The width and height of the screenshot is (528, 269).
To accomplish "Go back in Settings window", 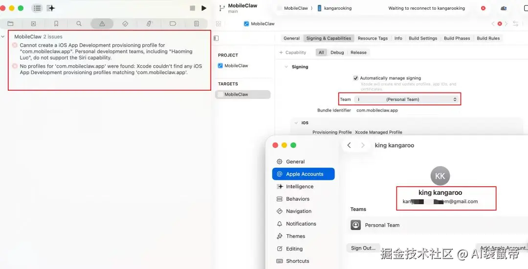I will click(349, 145).
